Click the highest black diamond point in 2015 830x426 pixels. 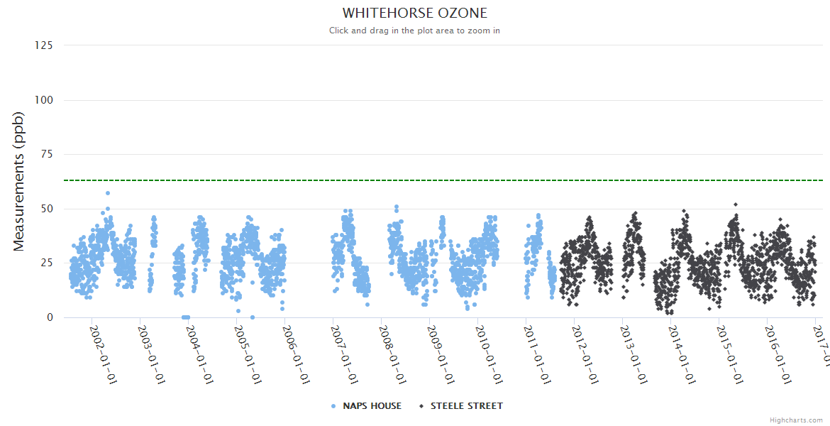tap(736, 205)
